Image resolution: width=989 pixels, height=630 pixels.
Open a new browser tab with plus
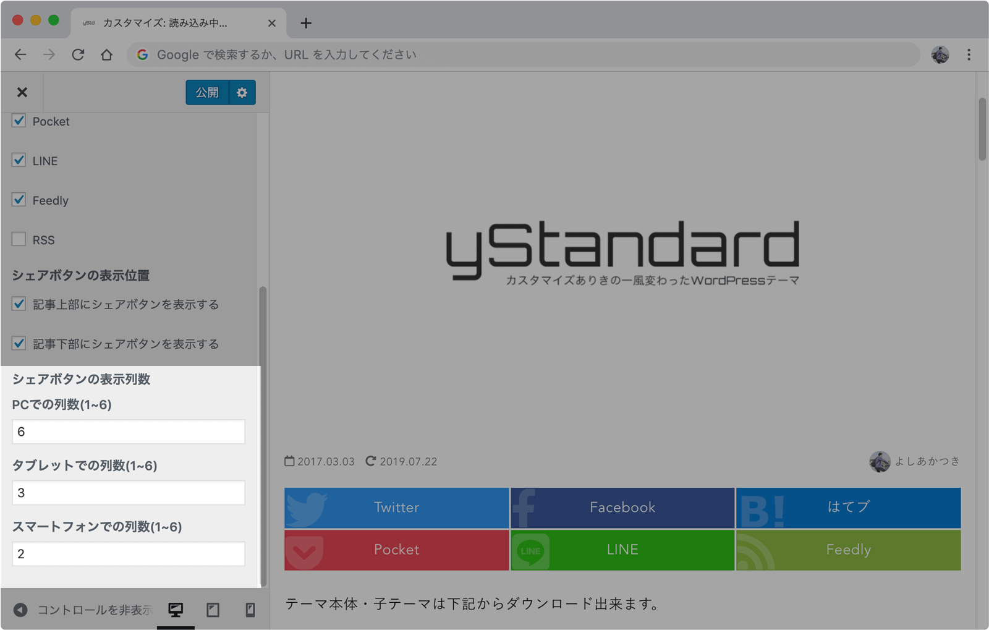[306, 23]
